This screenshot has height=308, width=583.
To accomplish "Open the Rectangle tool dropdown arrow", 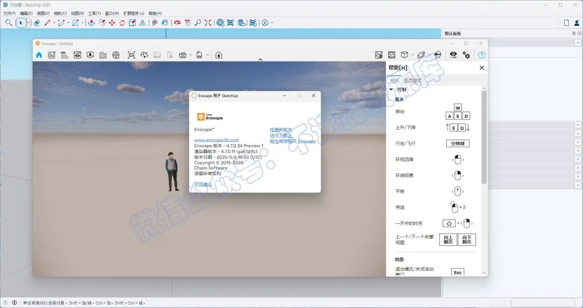I will click(x=83, y=23).
